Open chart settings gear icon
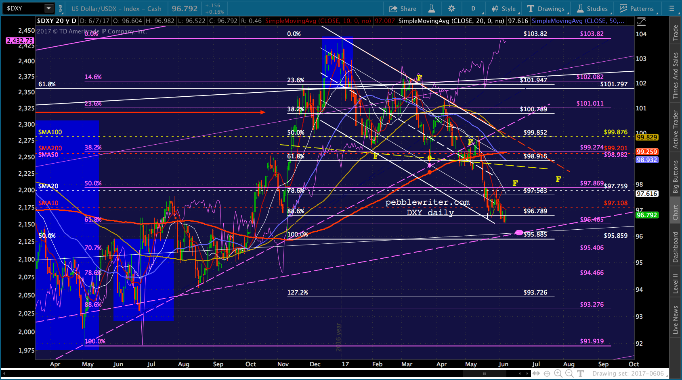The width and height of the screenshot is (682, 380). [x=451, y=8]
